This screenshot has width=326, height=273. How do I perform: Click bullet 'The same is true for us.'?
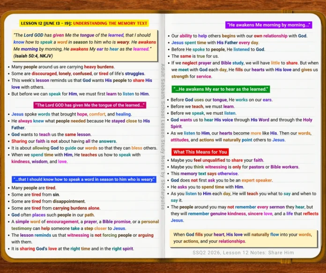coord(195,56)
